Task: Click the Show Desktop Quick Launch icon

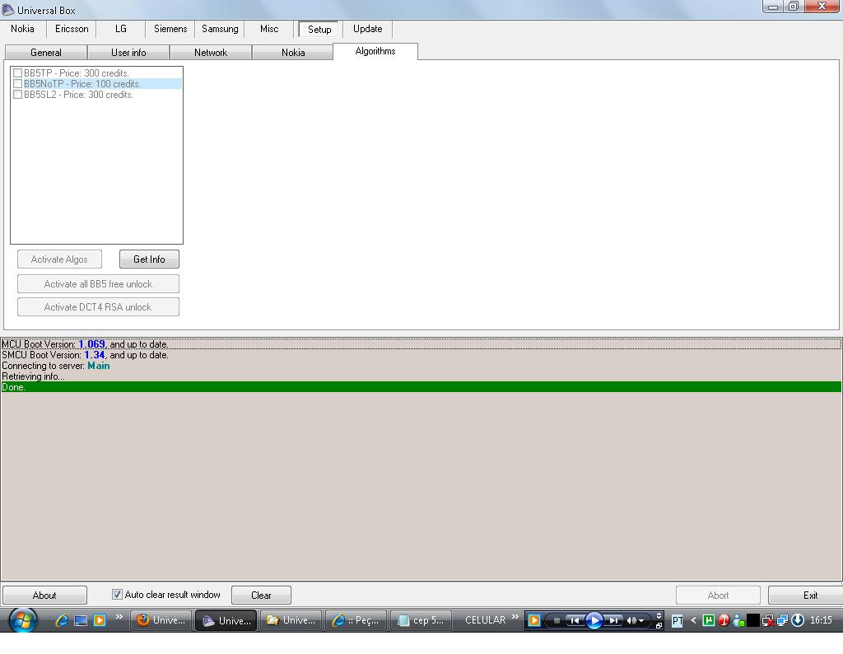Action: (x=81, y=620)
